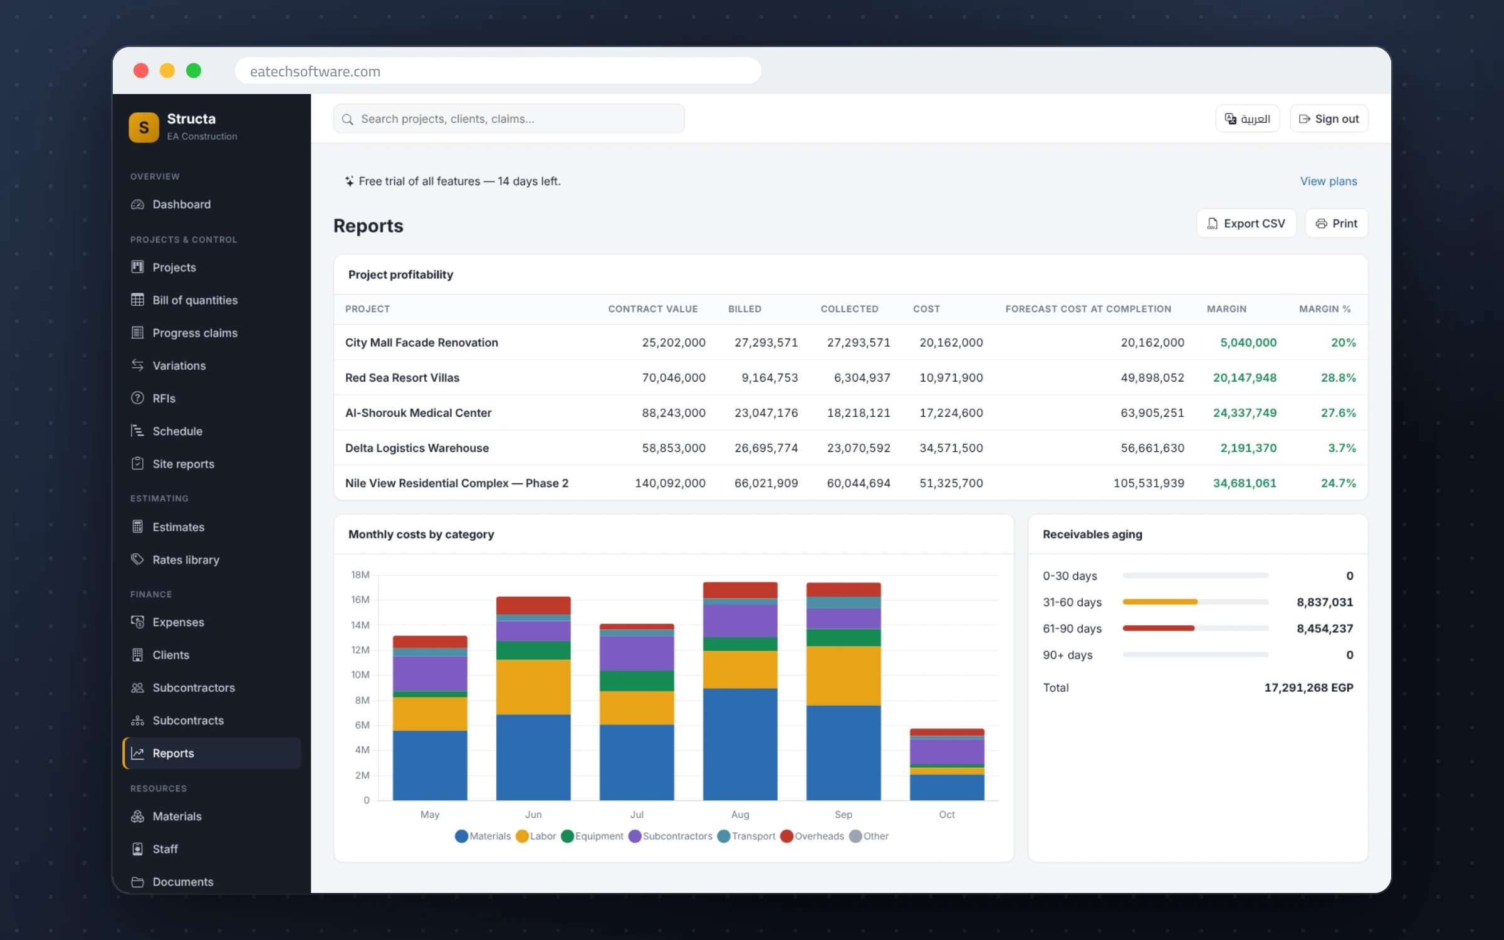Viewport: 1504px width, 940px height.
Task: Select the Delta Logistics Warehouse project
Action: tap(417, 448)
